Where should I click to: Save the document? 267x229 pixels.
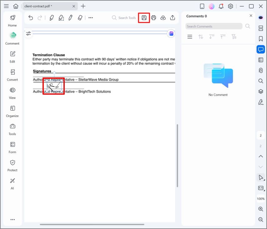tap(144, 18)
